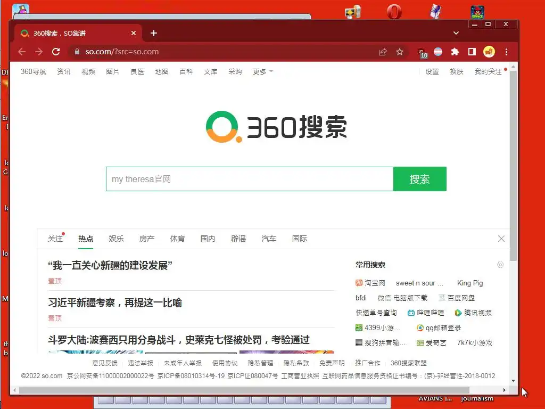Open the Chrome three-dot menu
The height and width of the screenshot is (409, 545).
tap(507, 52)
